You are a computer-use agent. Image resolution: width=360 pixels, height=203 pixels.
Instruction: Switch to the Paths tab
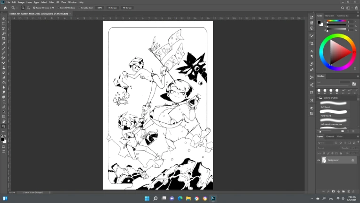pyautogui.click(x=340, y=136)
